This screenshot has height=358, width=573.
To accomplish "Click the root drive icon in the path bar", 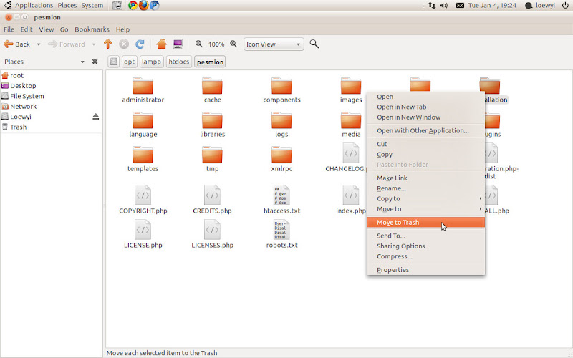I will (x=114, y=62).
